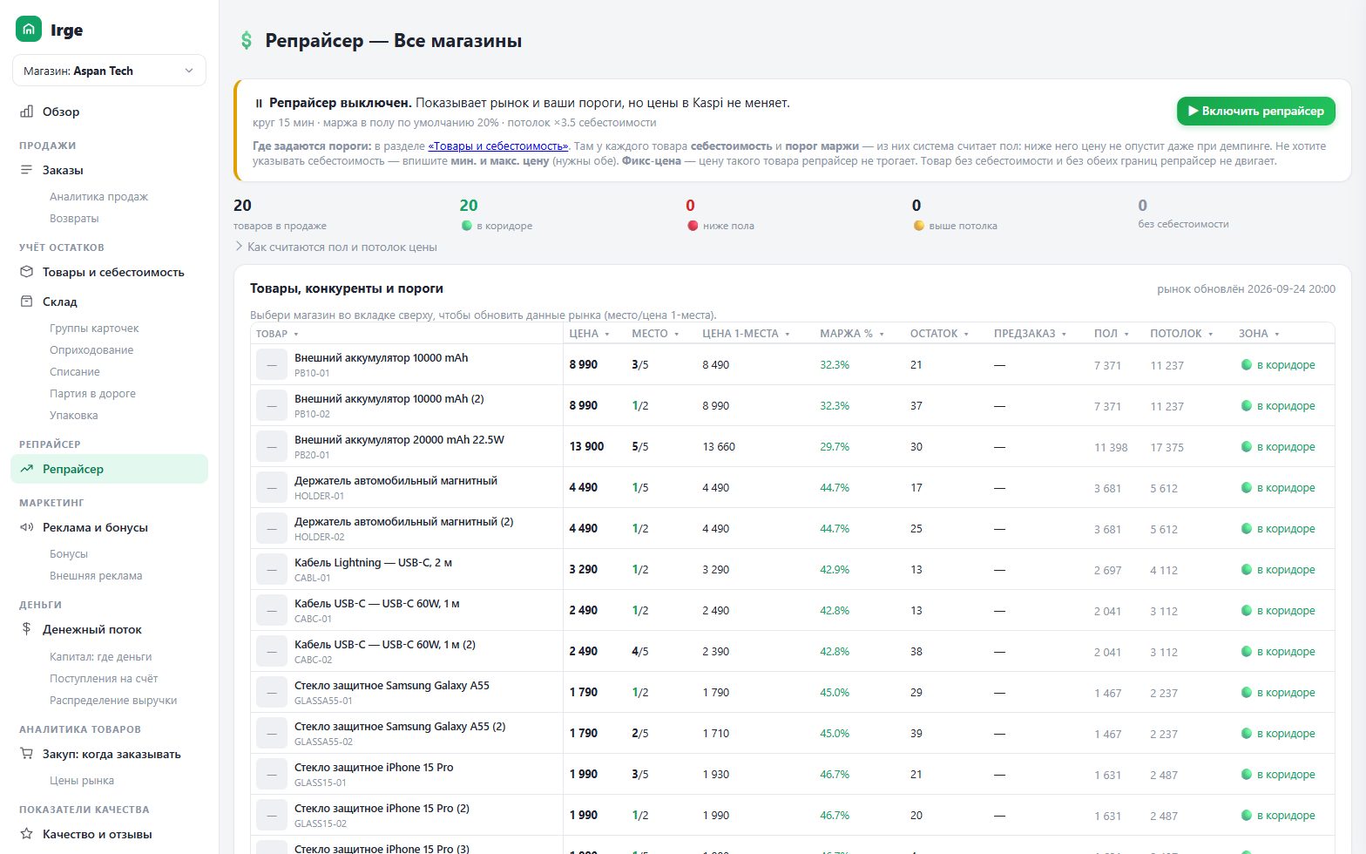Sort table by МАРЖА % column header
The height and width of the screenshot is (854, 1366).
[x=852, y=334]
